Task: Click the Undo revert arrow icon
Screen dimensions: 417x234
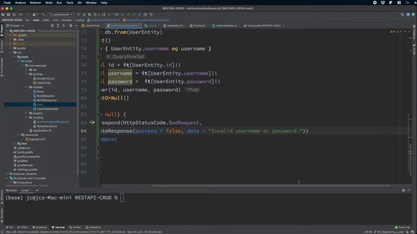Action: (151, 14)
